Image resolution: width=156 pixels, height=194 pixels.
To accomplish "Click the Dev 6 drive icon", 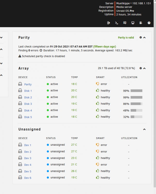I will click(20, 177).
